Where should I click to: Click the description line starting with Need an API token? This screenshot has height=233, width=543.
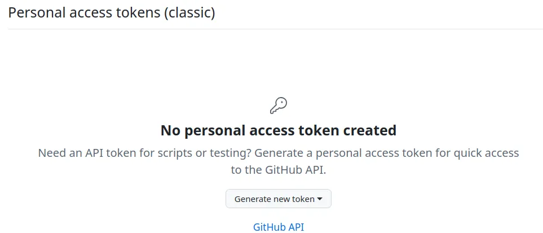[279, 153]
